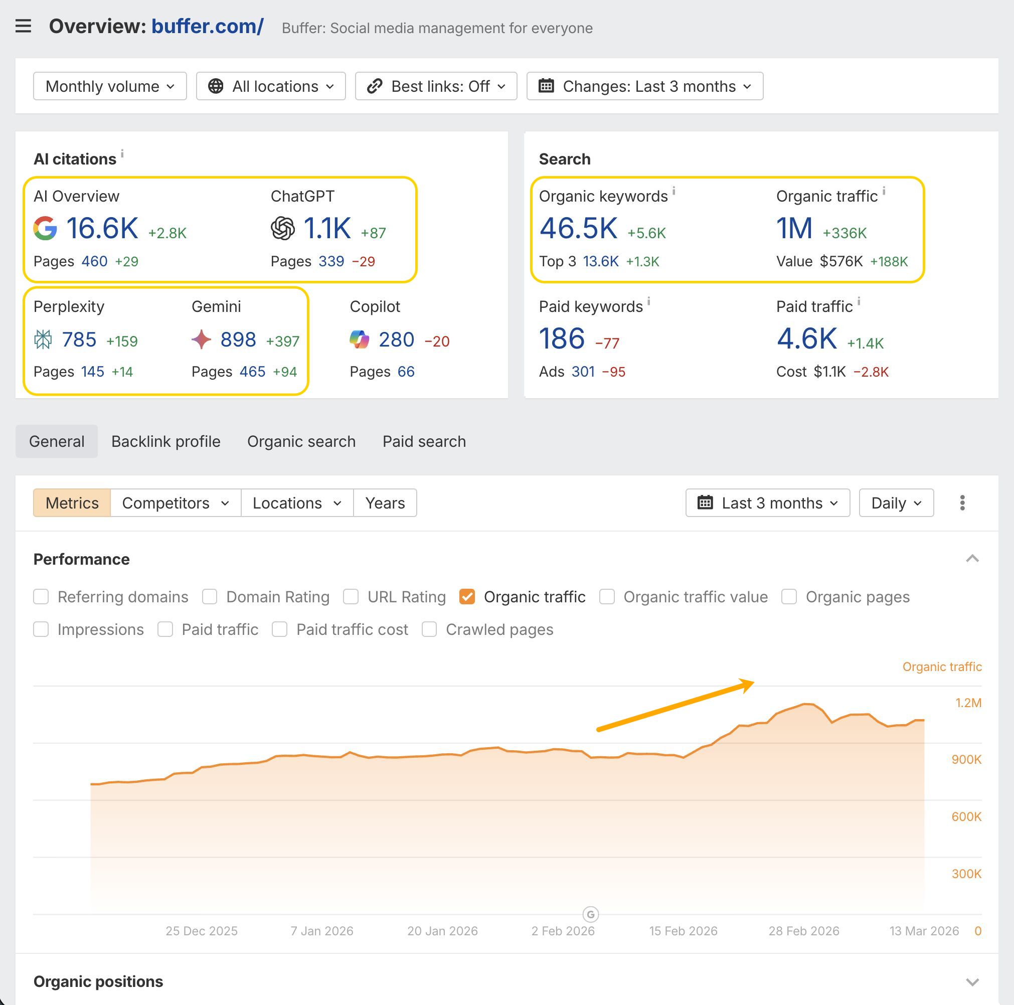This screenshot has width=1014, height=1005.
Task: Enable the Referring domains checkbox
Action: [41, 597]
